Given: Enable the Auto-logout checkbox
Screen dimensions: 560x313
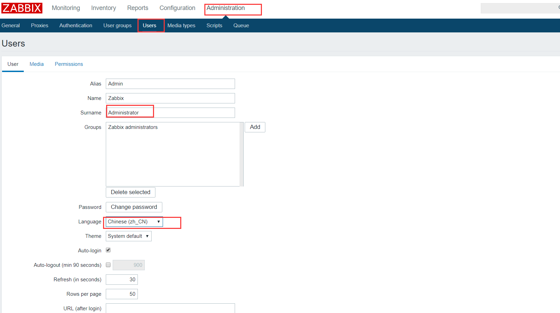Looking at the screenshot, I should pyautogui.click(x=108, y=265).
